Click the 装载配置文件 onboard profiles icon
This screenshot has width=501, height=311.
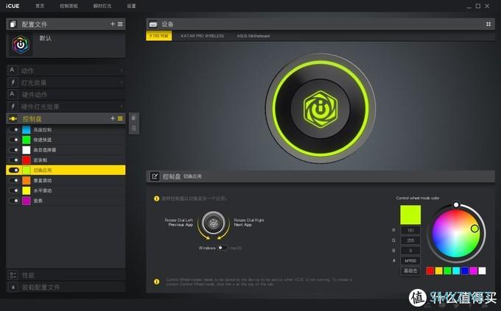(13, 287)
